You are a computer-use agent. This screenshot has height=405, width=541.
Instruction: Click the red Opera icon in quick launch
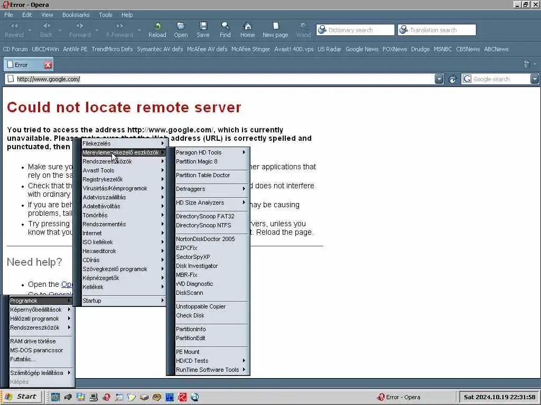(x=106, y=397)
